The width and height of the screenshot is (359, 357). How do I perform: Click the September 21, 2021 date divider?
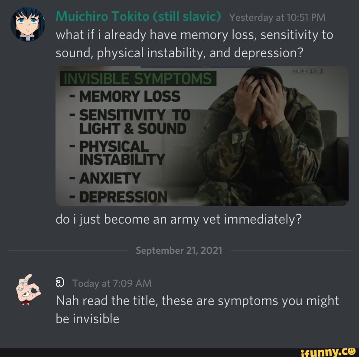tap(179, 250)
